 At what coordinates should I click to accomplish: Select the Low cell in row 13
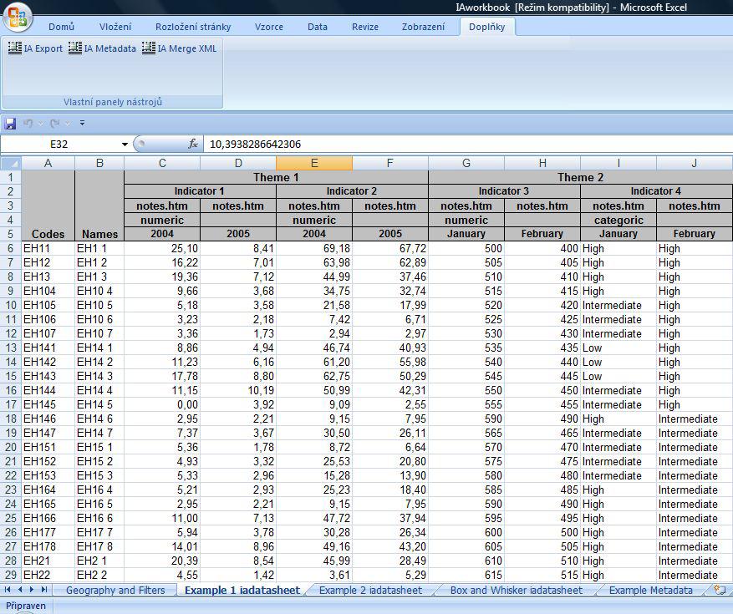coord(618,348)
